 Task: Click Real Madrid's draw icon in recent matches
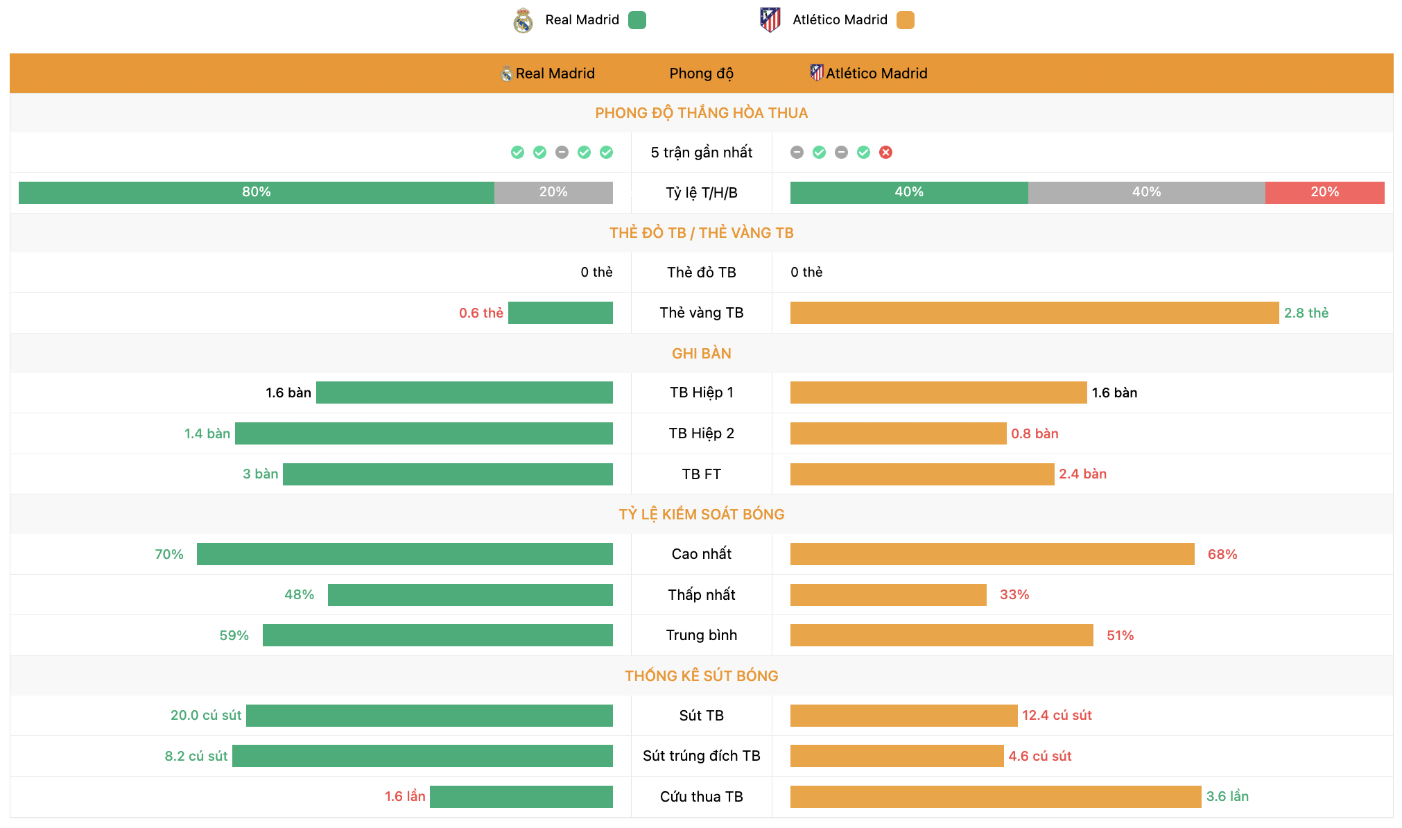(x=562, y=153)
